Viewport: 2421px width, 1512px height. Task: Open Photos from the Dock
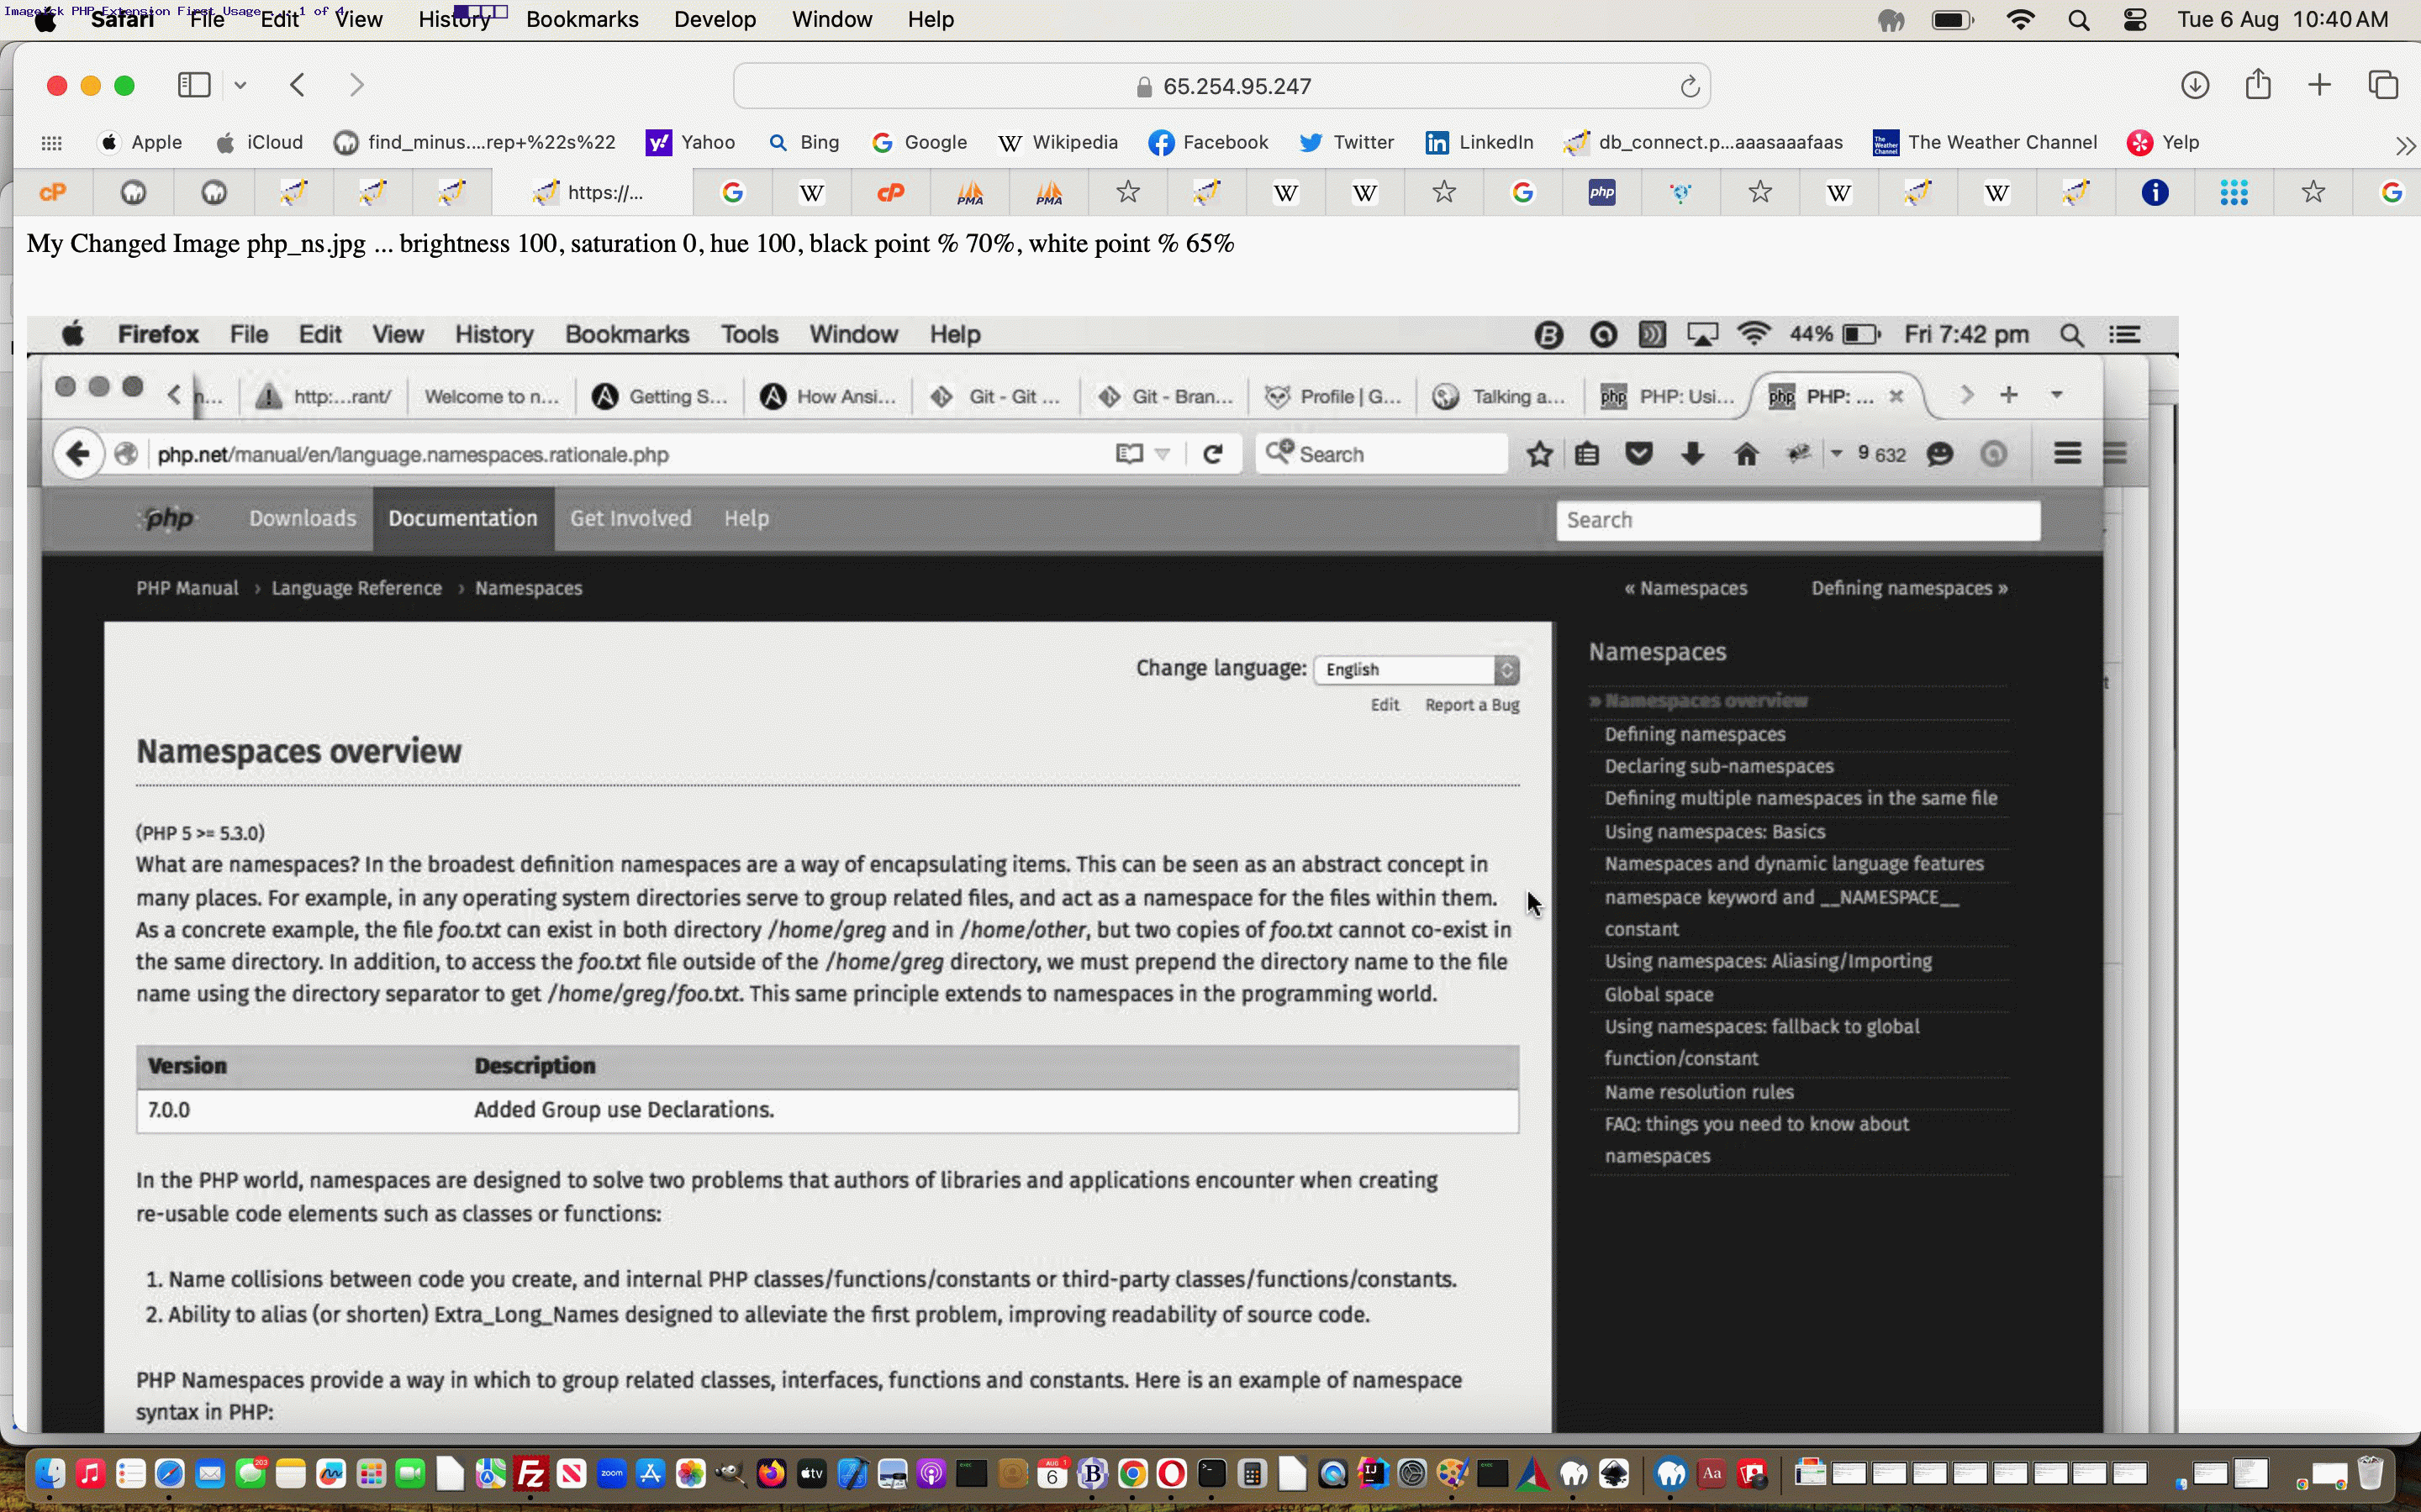pos(691,1473)
